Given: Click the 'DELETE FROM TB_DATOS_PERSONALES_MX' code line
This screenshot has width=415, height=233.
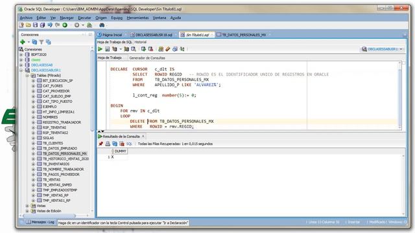Looking at the screenshot, I should coord(171,121).
